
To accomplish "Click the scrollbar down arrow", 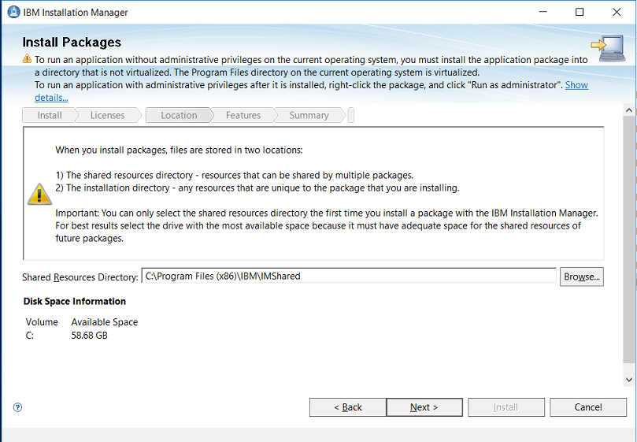I will coord(628,380).
